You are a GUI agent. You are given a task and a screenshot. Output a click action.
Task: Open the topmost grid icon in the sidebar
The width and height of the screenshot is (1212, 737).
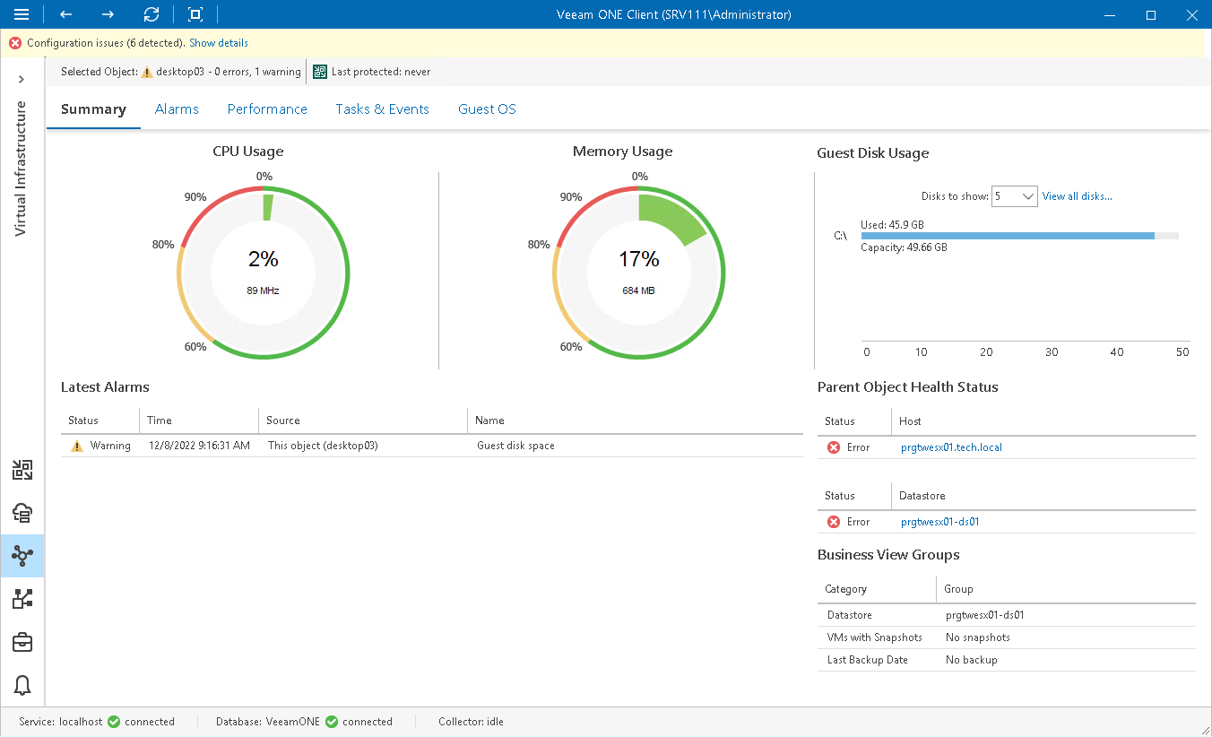point(22,469)
